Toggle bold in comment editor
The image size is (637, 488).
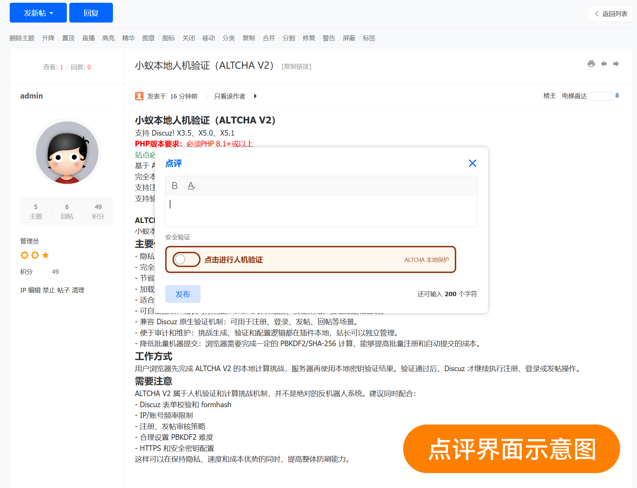click(x=175, y=186)
